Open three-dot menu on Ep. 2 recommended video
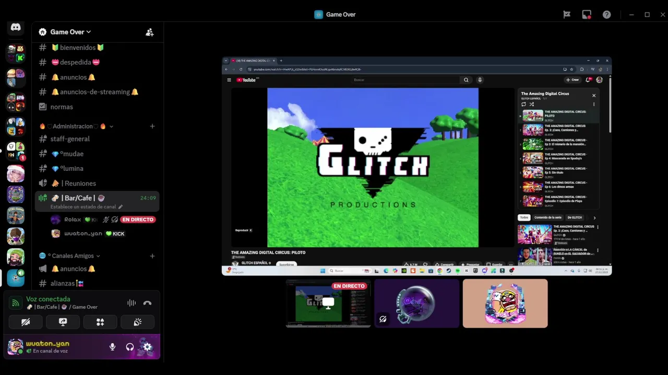Image resolution: width=668 pixels, height=375 pixels. (x=598, y=227)
